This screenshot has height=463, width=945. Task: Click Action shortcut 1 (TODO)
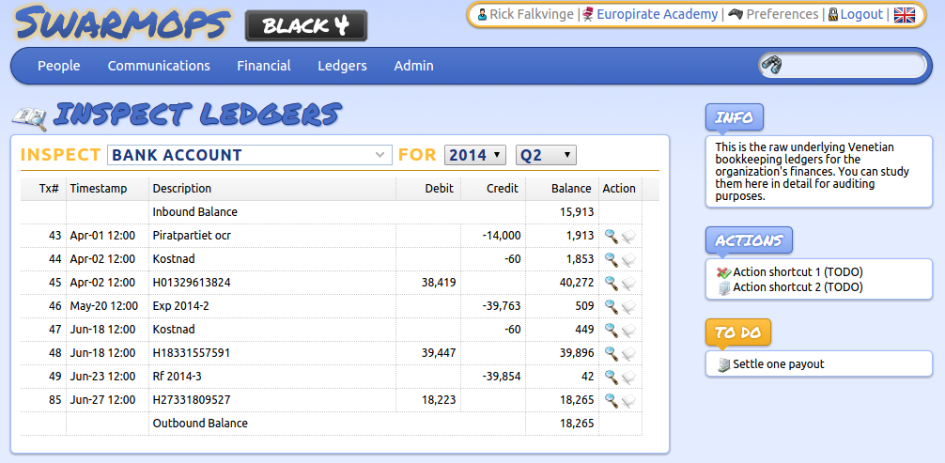point(798,272)
